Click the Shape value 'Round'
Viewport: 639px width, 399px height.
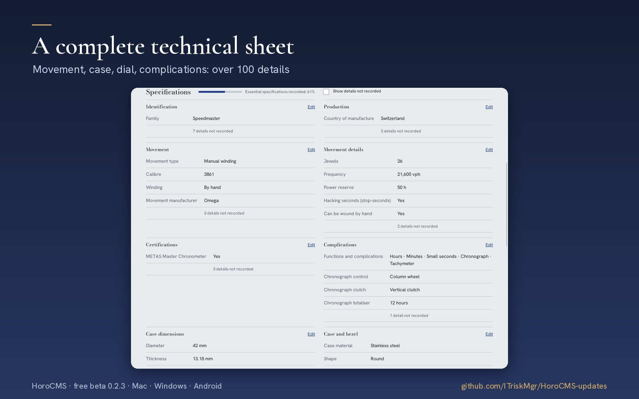377,359
